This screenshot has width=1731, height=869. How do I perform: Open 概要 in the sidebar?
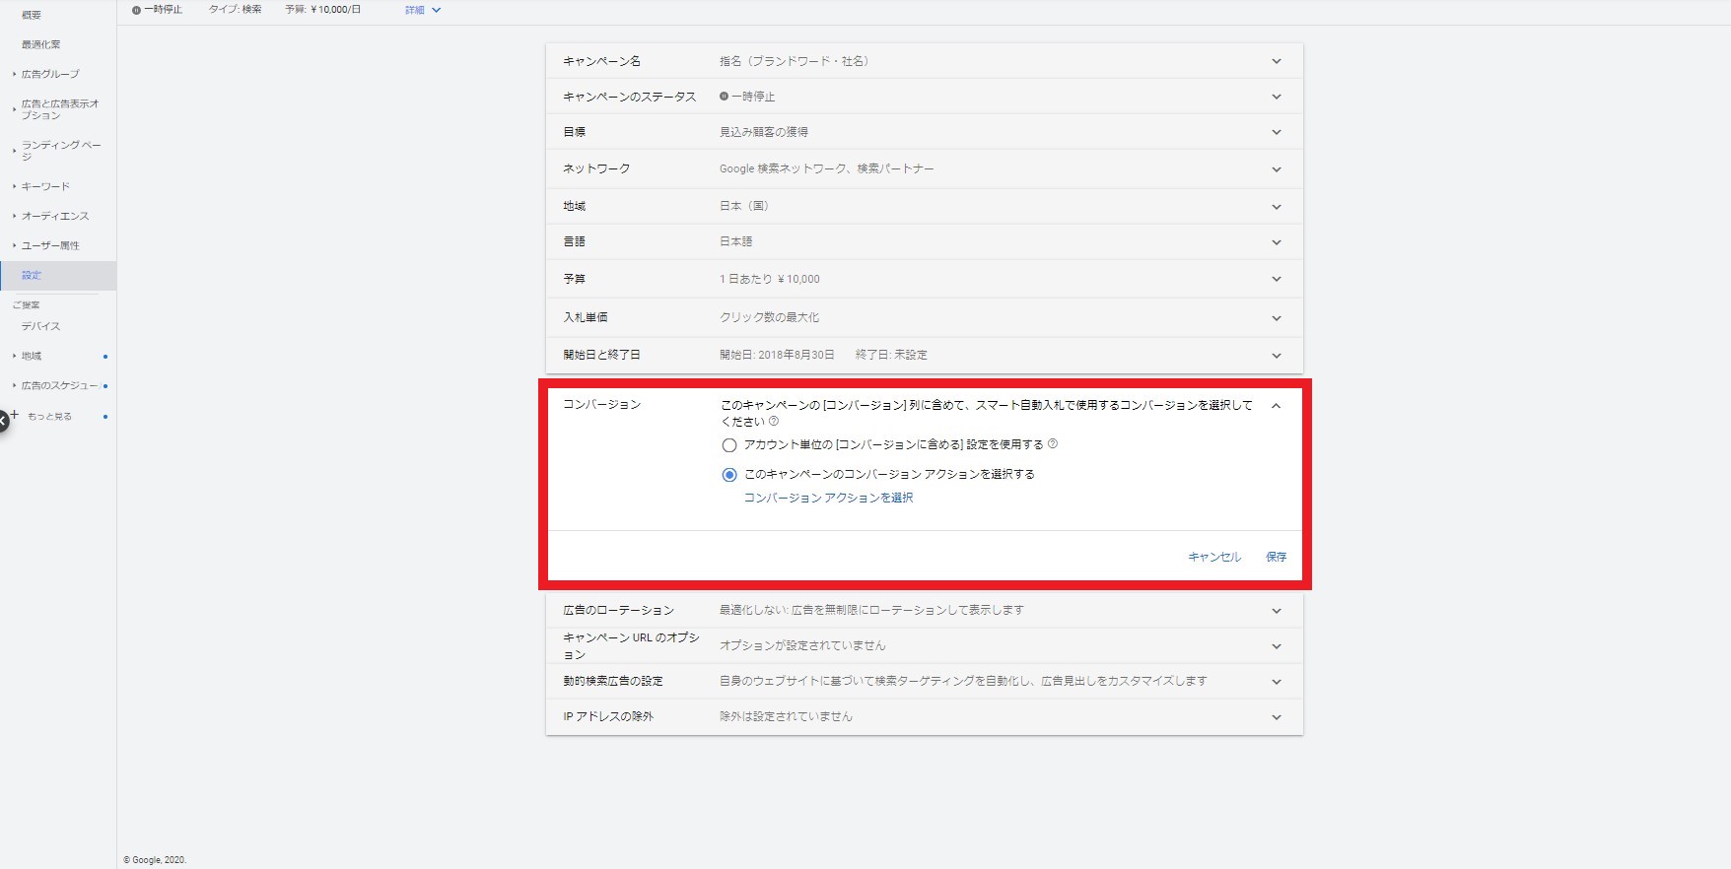tap(32, 15)
